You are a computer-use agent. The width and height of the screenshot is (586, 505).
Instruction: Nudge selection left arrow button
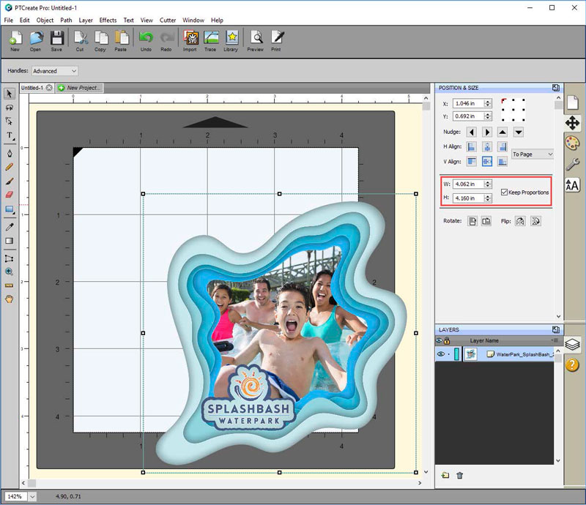click(472, 132)
